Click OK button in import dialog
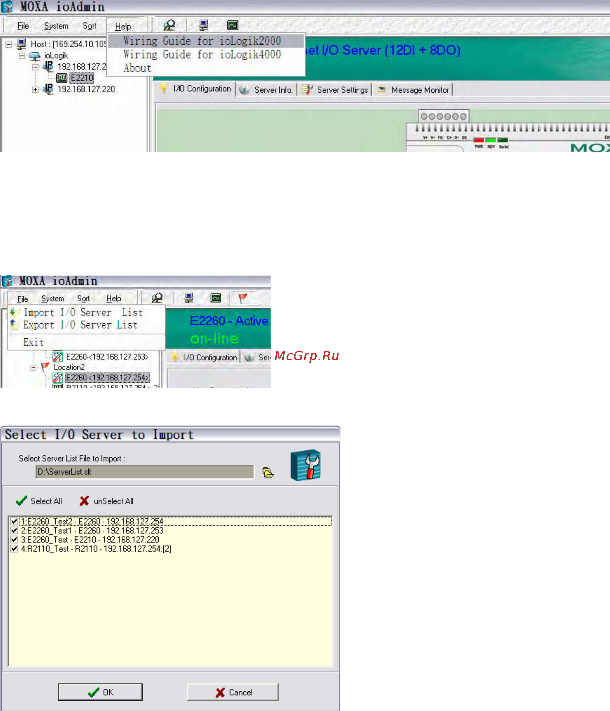Image resolution: width=610 pixels, height=711 pixels. 100,692
